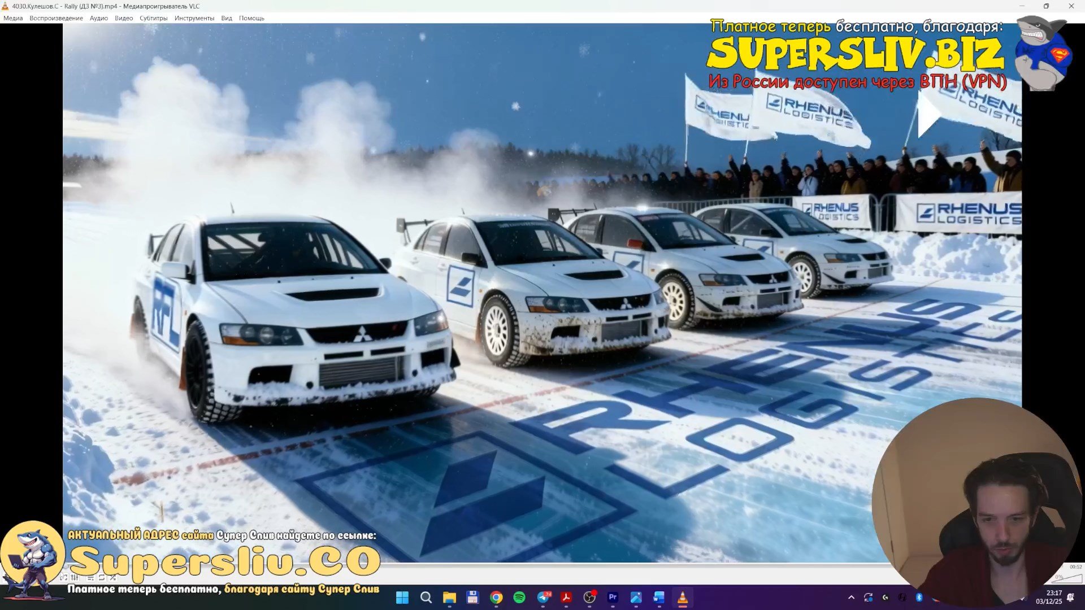Open the Вид menu
The image size is (1085, 610).
click(x=227, y=18)
